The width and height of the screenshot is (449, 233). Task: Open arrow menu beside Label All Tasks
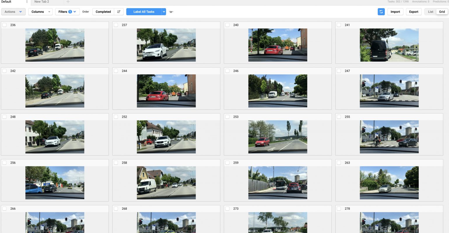point(164,12)
